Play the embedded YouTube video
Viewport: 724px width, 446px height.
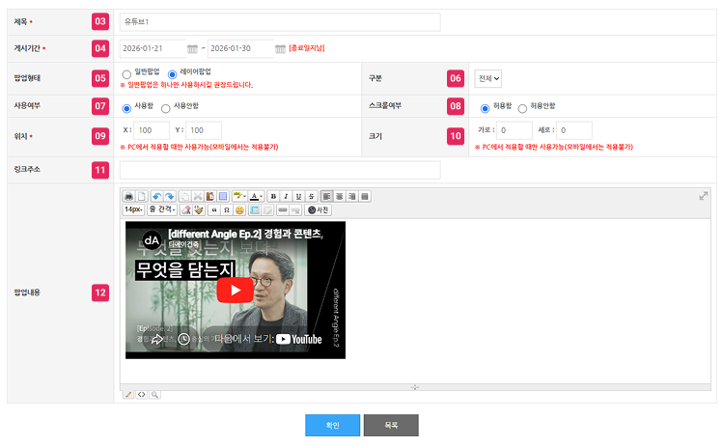(235, 290)
